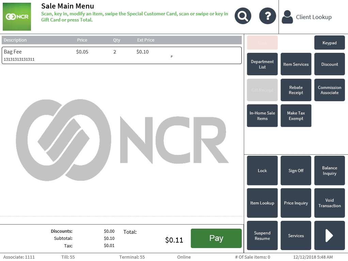Click the date and time 12/12/2018 5:48 AM
The image size is (348, 261).
click(x=313, y=257)
